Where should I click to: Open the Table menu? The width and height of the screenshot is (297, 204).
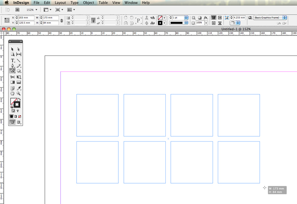[103, 2]
